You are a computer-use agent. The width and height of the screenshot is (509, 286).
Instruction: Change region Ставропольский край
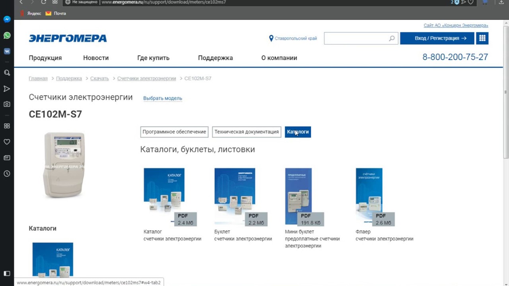[295, 39]
